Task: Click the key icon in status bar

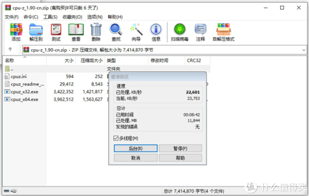Action: 13,191
